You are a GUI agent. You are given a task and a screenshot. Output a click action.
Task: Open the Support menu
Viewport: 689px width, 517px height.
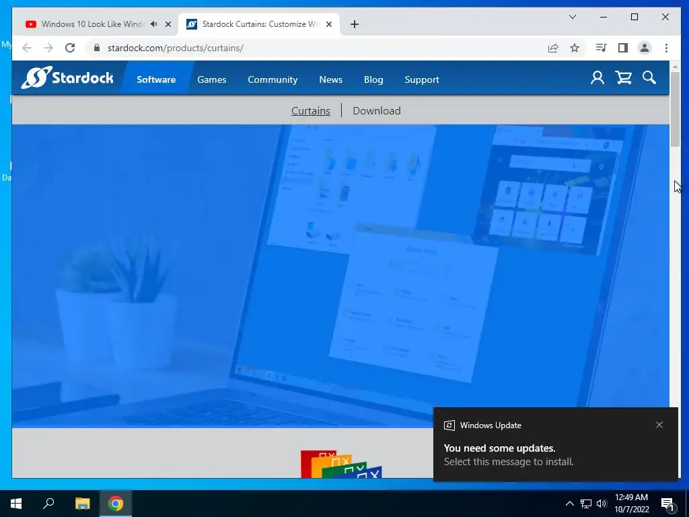click(422, 79)
